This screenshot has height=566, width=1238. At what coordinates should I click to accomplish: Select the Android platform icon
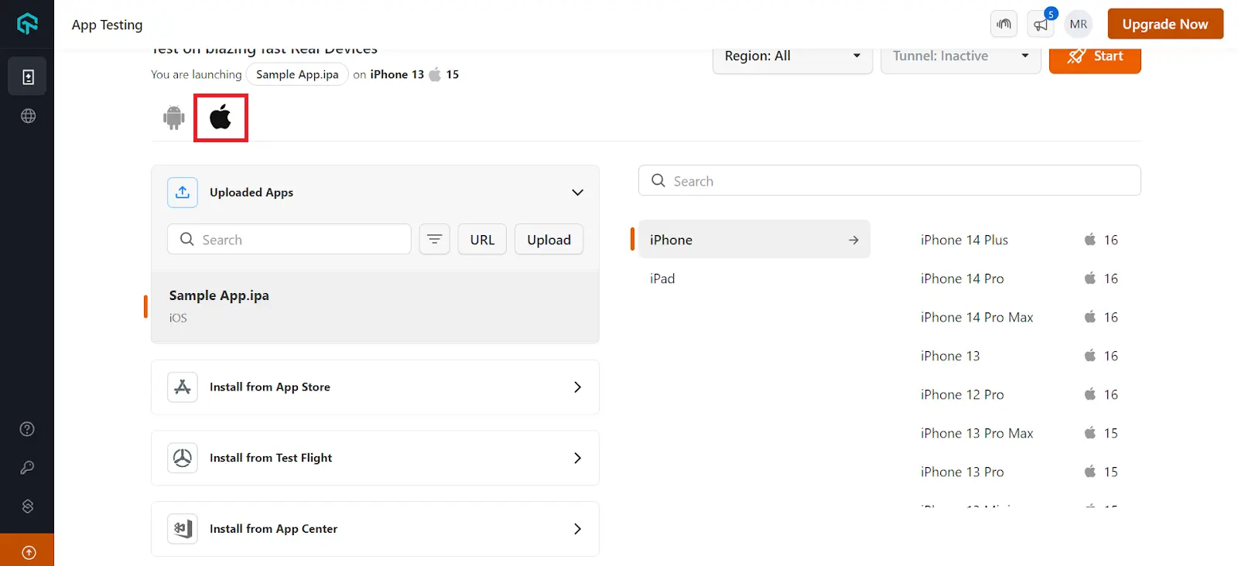click(x=174, y=118)
